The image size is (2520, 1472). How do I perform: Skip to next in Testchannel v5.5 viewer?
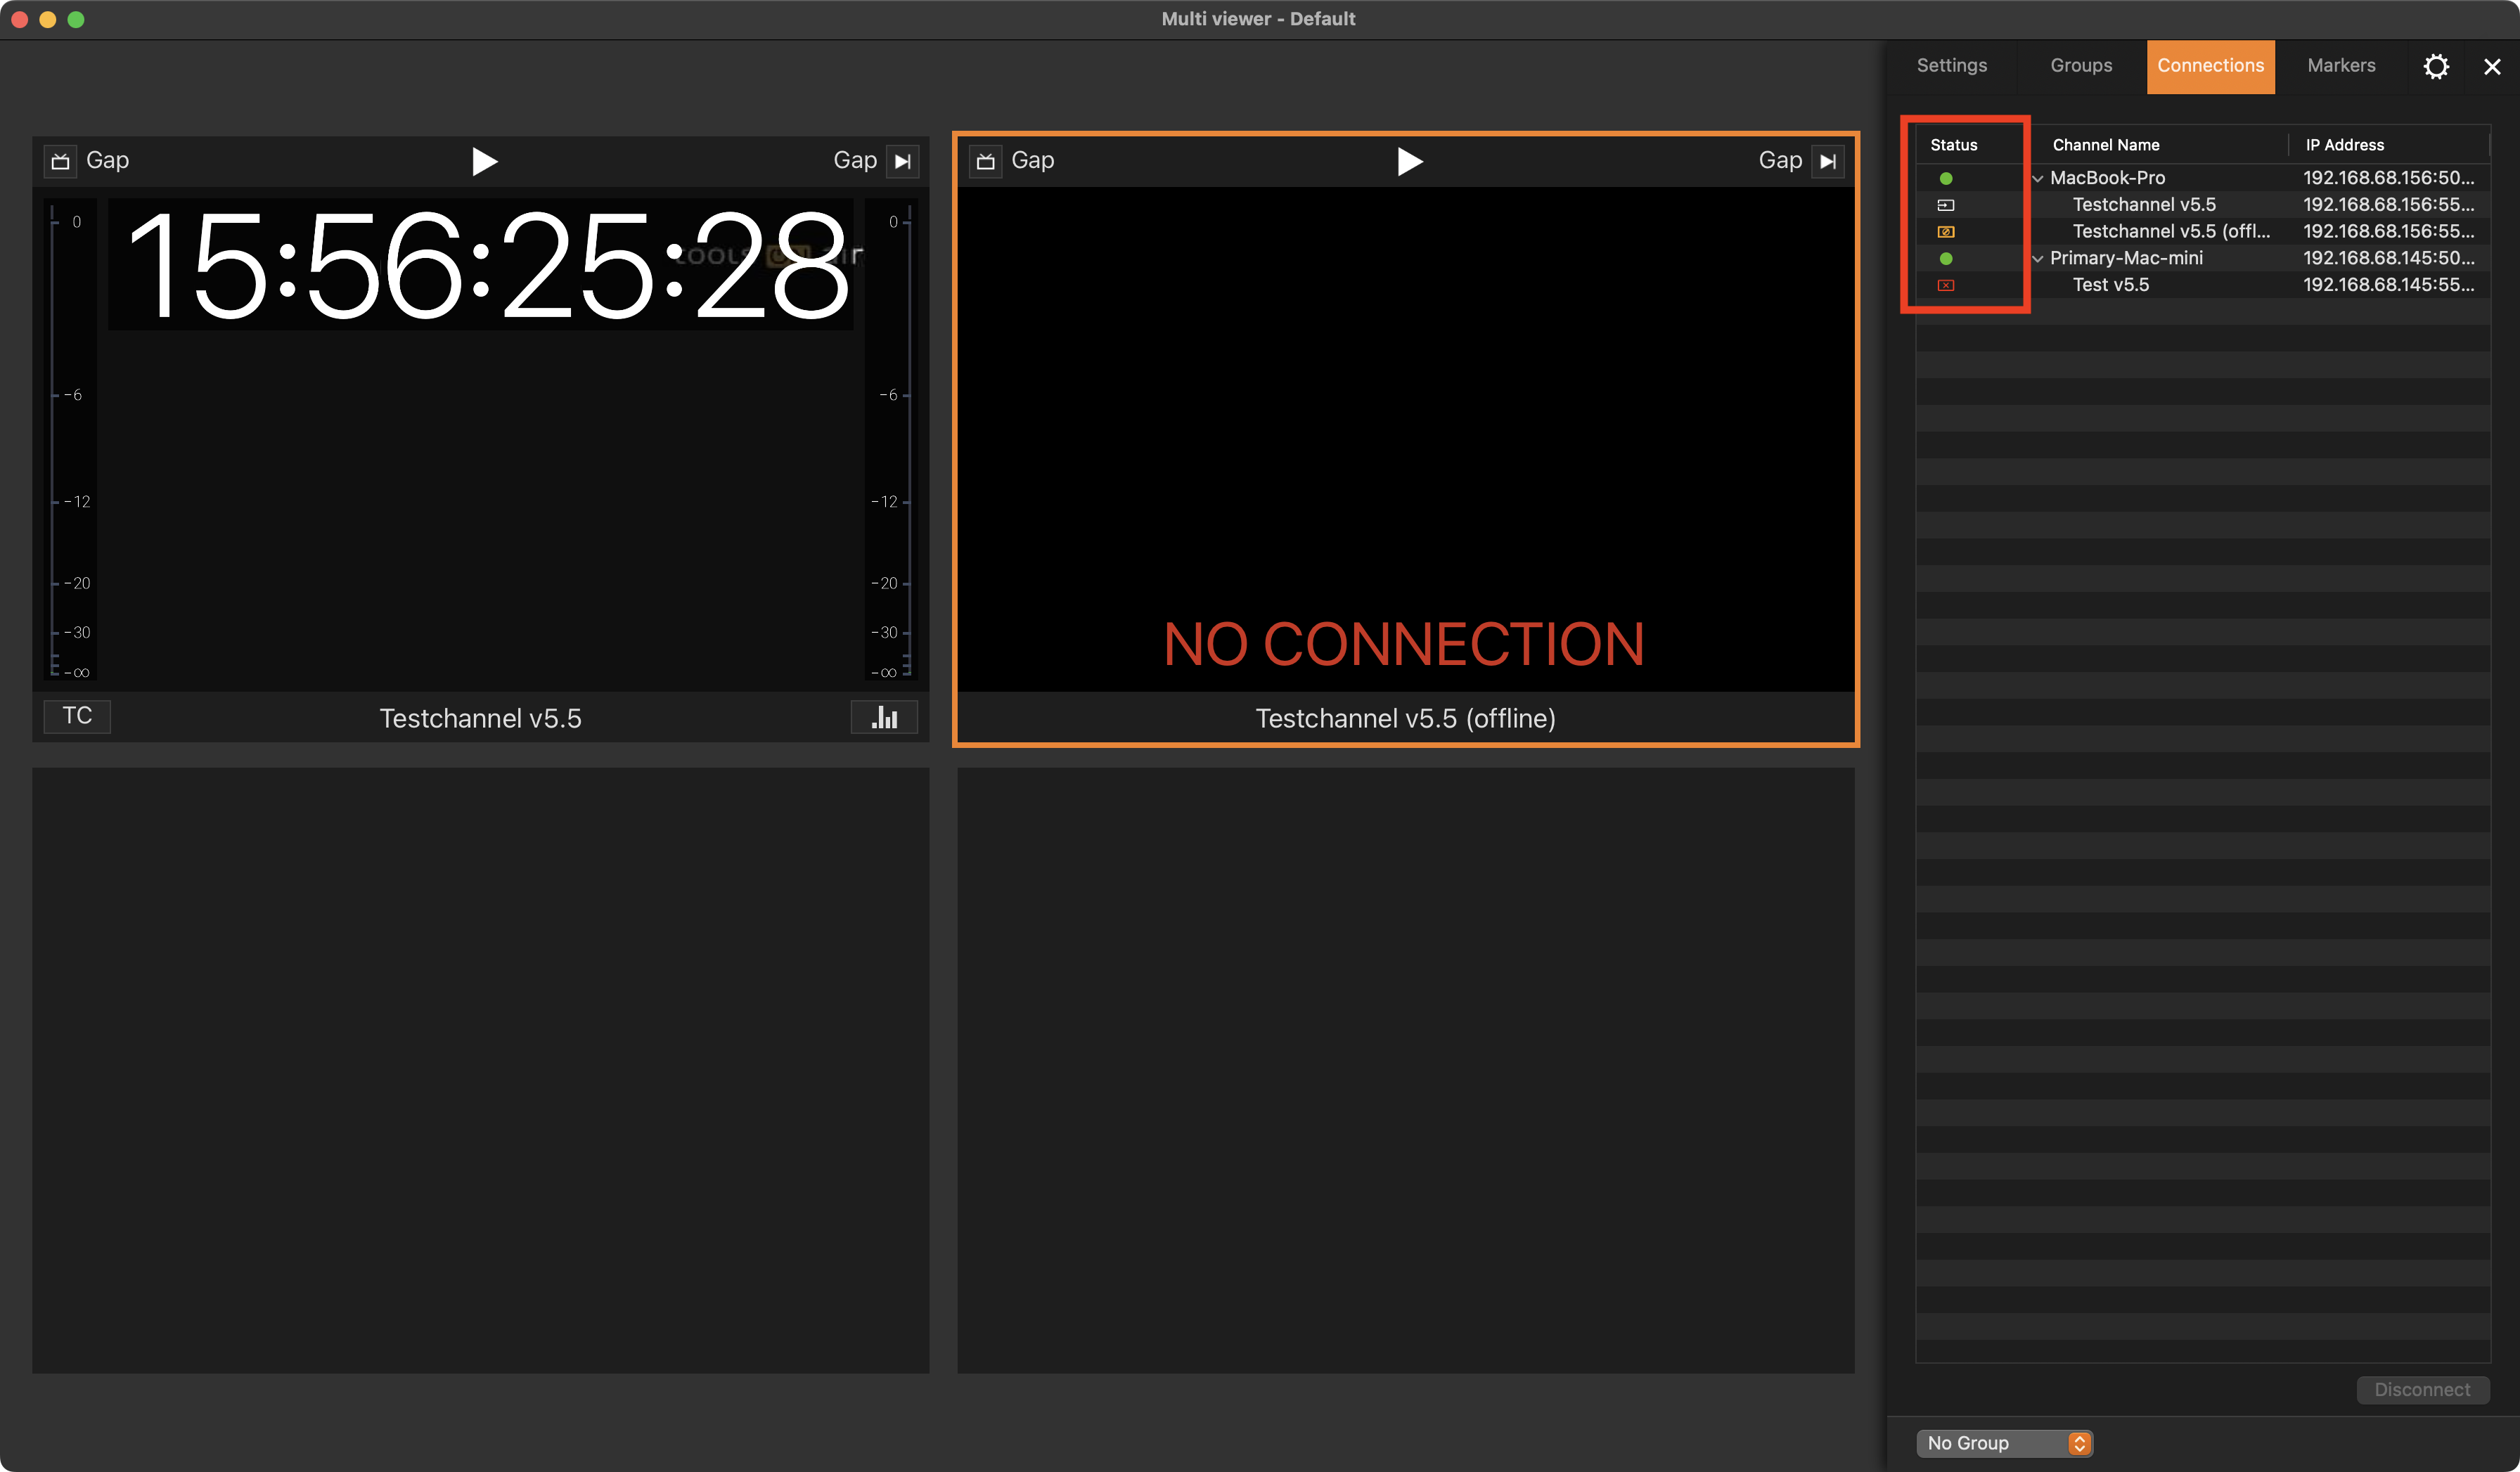tap(902, 161)
